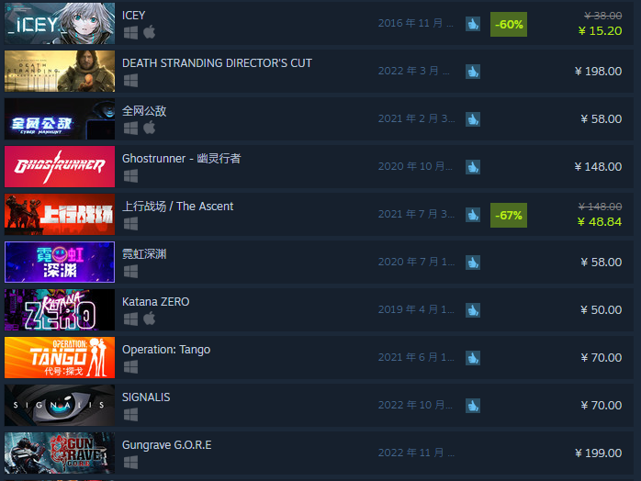
Task: Open the ICEY game thumbnail
Action: click(60, 23)
